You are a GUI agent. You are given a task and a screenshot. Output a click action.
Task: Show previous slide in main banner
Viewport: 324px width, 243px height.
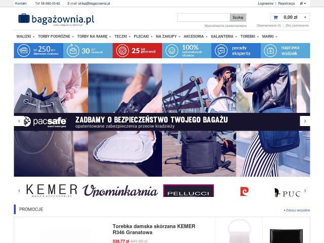(x=19, y=121)
